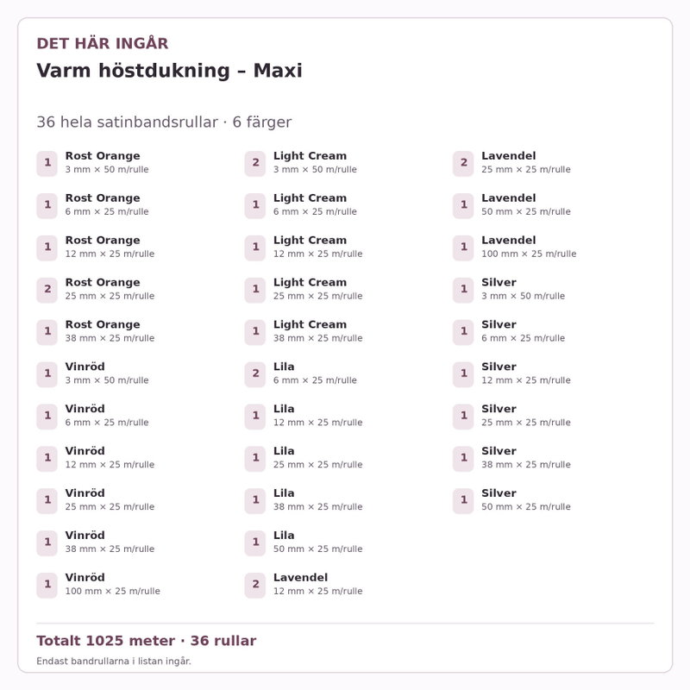Click the Varm höstdukning – Maxi heading
This screenshot has height=690, width=690.
pyautogui.click(x=169, y=71)
